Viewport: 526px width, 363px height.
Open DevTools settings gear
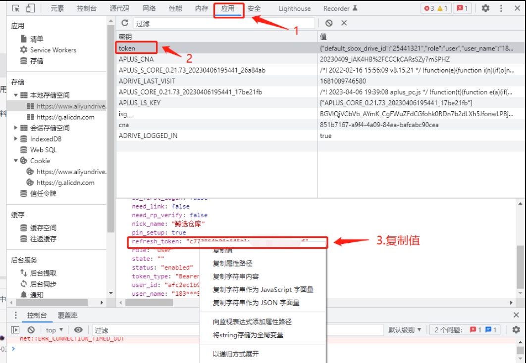pos(485,8)
